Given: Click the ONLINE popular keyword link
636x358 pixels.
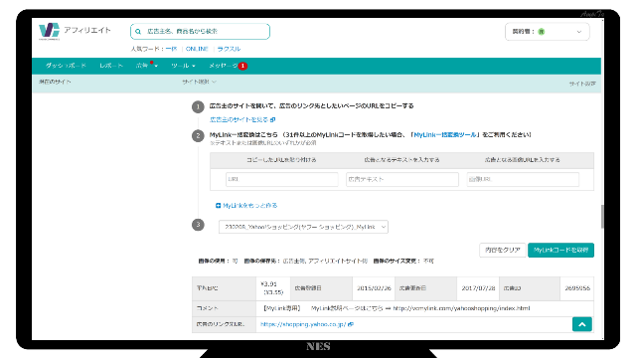Looking at the screenshot, I should [x=197, y=49].
